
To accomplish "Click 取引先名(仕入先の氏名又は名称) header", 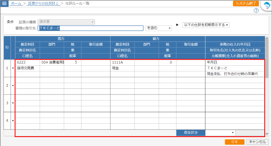I will (x=235, y=50).
